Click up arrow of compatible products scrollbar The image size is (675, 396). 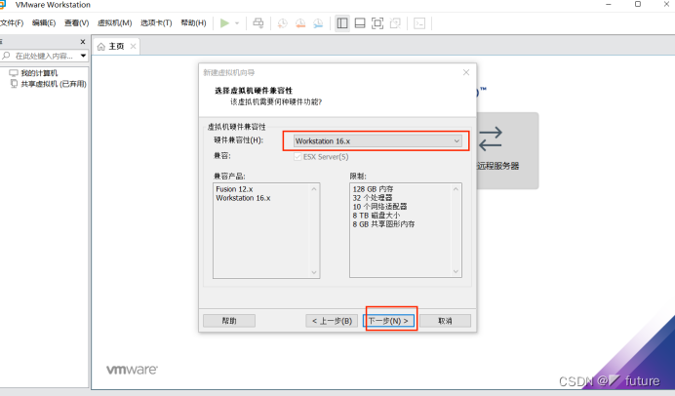[x=314, y=189]
